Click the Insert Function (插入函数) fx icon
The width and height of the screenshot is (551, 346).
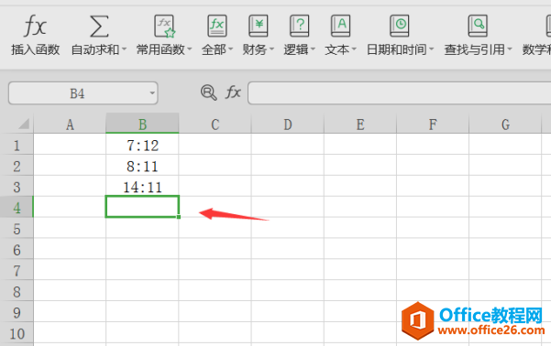[35, 26]
